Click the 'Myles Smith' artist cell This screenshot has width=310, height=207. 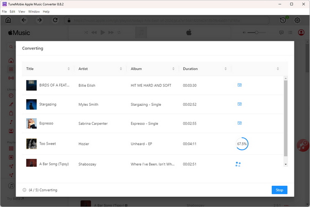(88, 104)
